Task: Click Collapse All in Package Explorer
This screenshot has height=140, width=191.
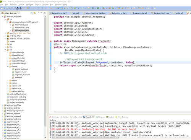Action: 31,13
